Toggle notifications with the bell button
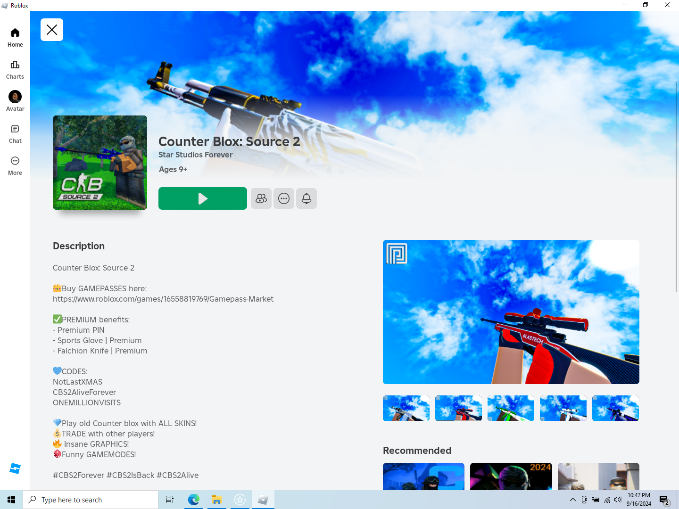 point(306,198)
